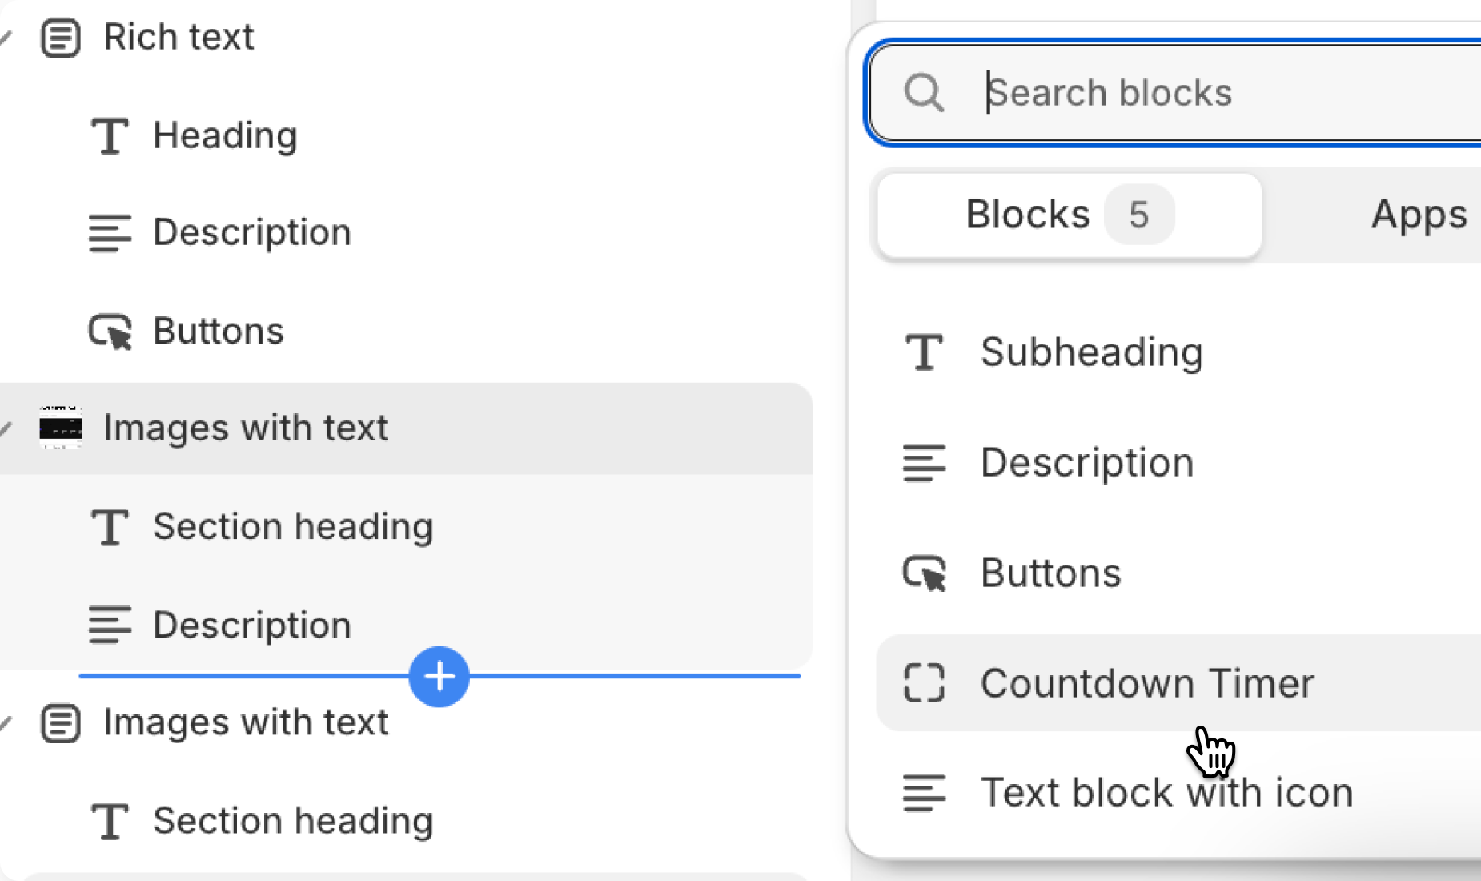Click the Rich text section icon
The width and height of the screenshot is (1481, 881).
click(61, 38)
